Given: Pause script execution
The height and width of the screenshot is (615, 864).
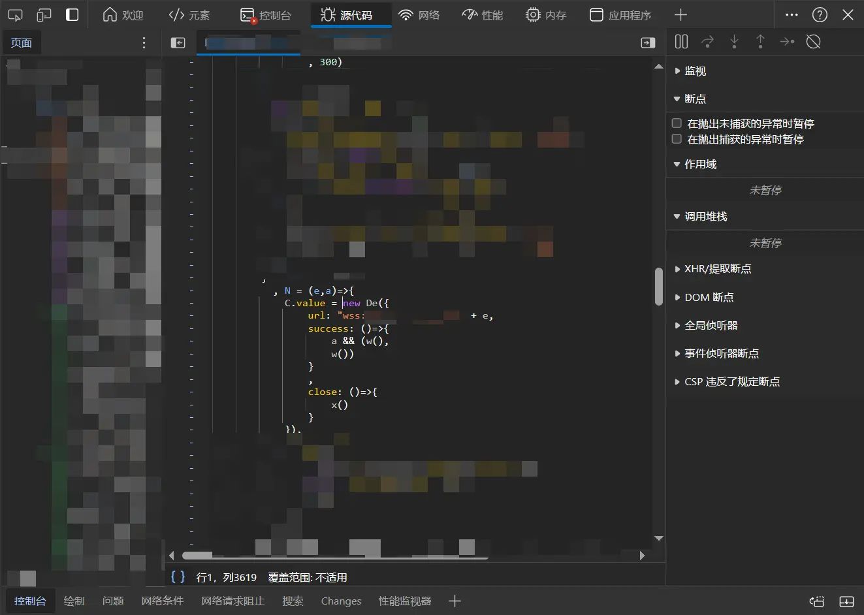Looking at the screenshot, I should 681,42.
